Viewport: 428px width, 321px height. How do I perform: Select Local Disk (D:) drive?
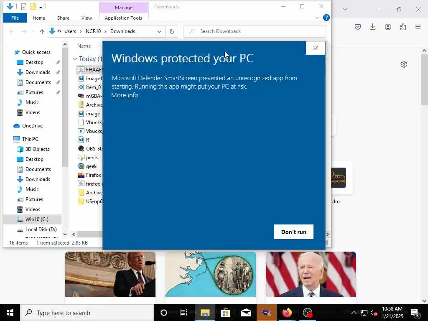click(41, 229)
